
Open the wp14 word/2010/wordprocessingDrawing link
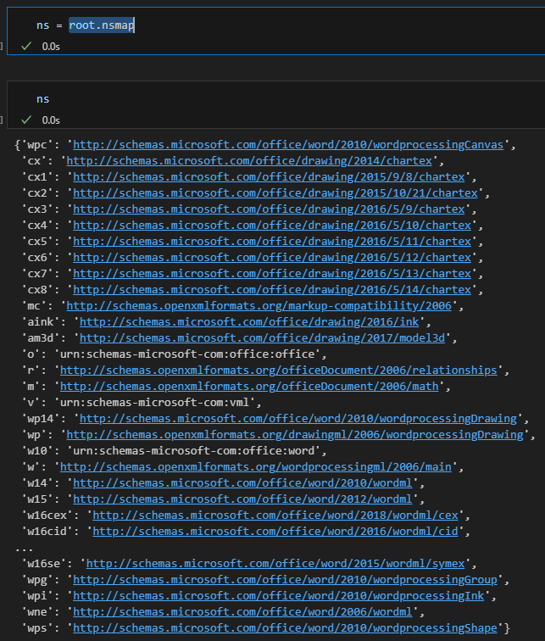(298, 419)
